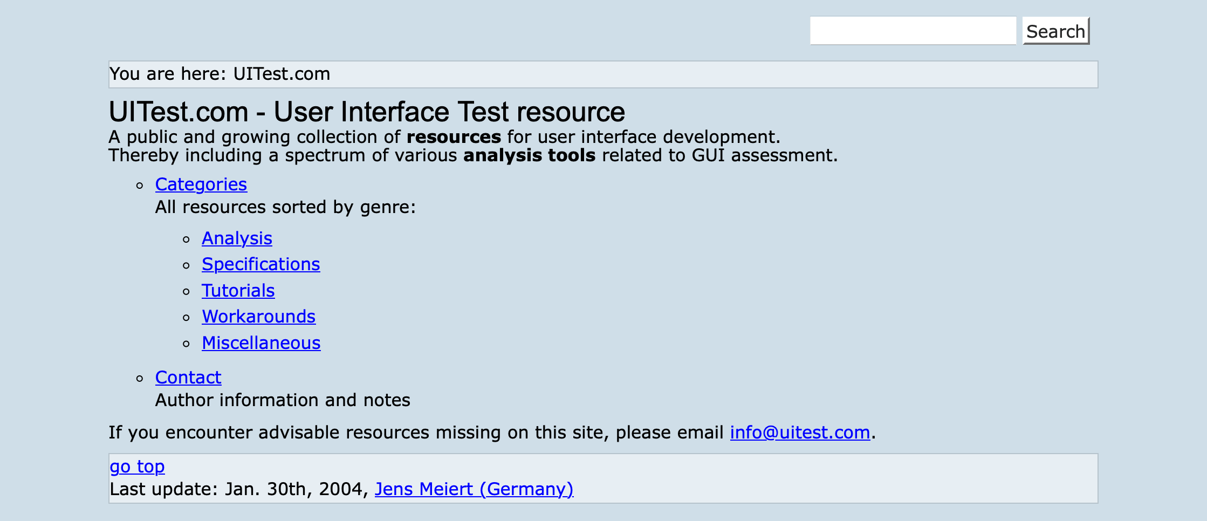Open the Analysis category link
The height and width of the screenshot is (521, 1207).
237,238
